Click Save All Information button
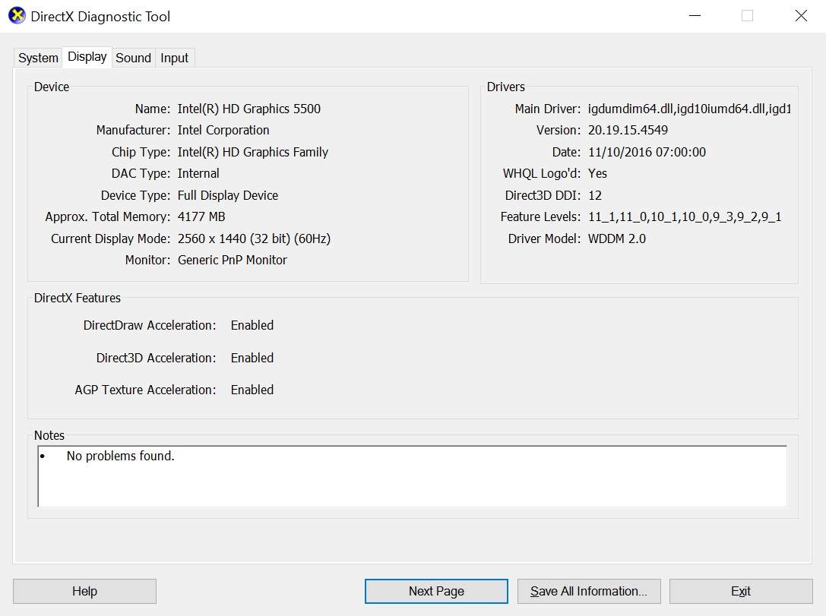 click(589, 591)
